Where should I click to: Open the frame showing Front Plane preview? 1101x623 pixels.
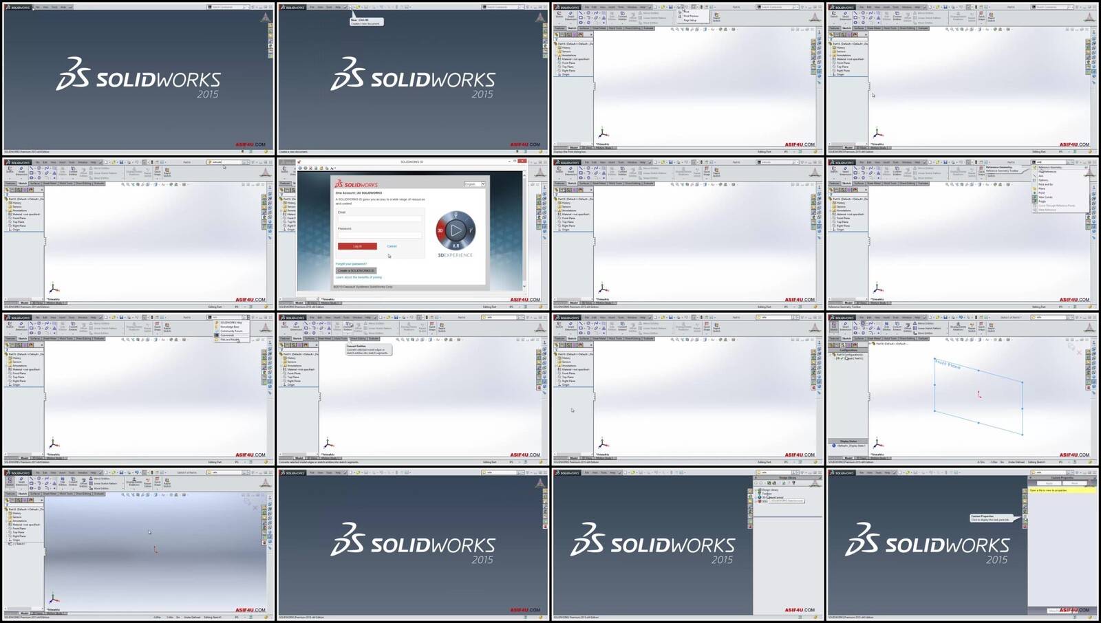[962, 389]
